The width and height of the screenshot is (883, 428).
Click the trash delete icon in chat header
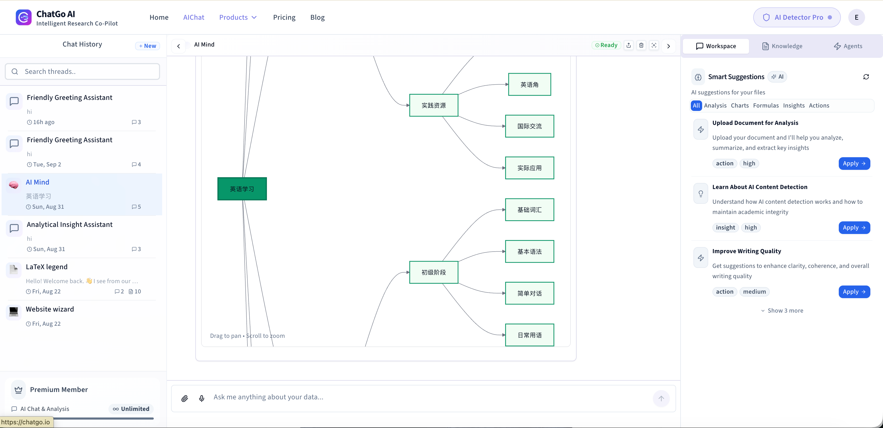coord(641,45)
